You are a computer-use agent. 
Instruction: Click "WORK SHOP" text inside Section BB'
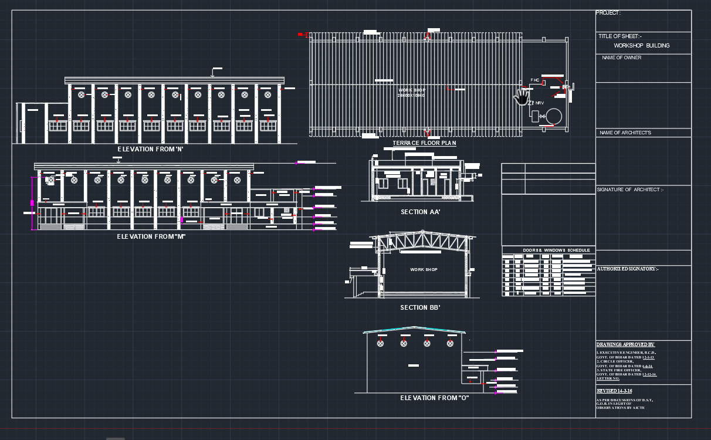(x=424, y=270)
